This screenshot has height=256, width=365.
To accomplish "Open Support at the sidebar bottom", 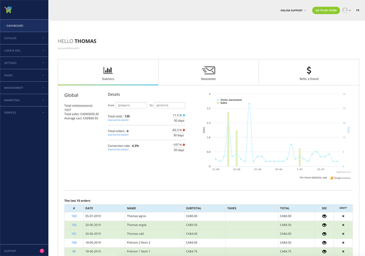I will pyautogui.click(x=24, y=251).
